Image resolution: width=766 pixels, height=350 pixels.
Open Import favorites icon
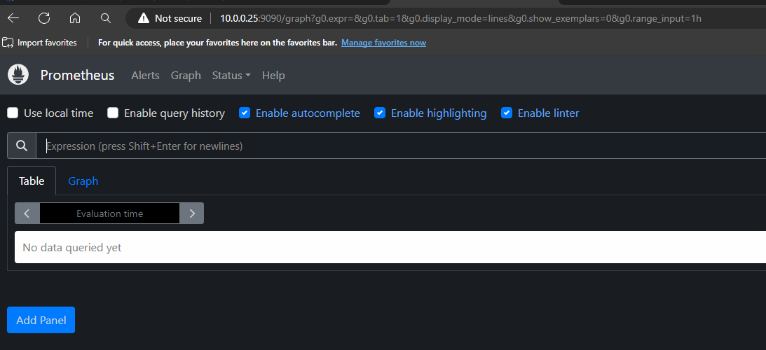click(x=7, y=43)
